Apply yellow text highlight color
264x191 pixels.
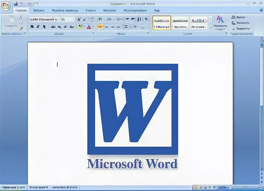(x=80, y=27)
